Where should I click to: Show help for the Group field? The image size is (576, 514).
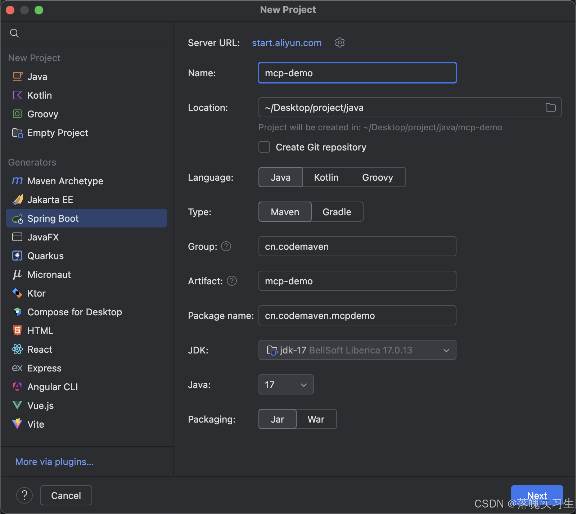(226, 246)
